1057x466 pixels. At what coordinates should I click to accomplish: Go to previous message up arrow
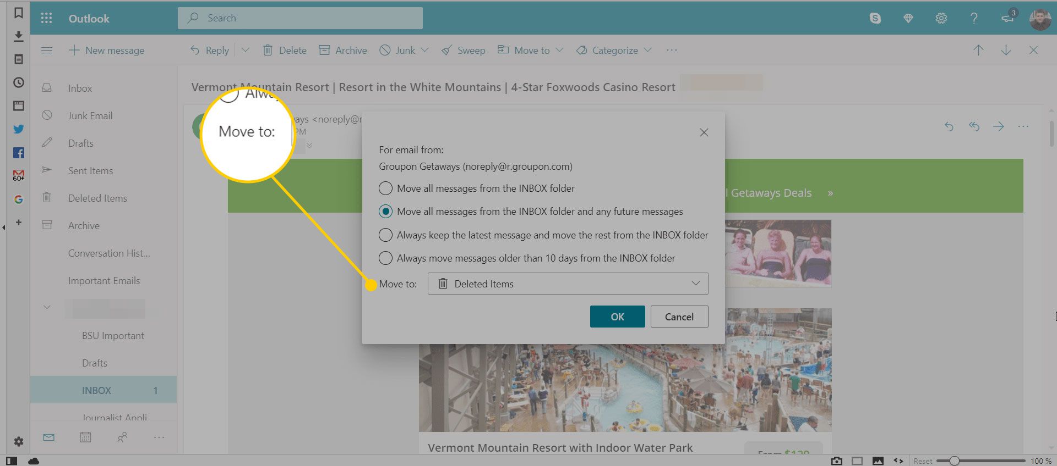pyautogui.click(x=978, y=50)
